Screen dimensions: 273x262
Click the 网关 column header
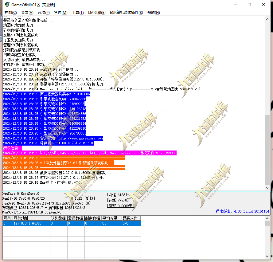(8, 218)
